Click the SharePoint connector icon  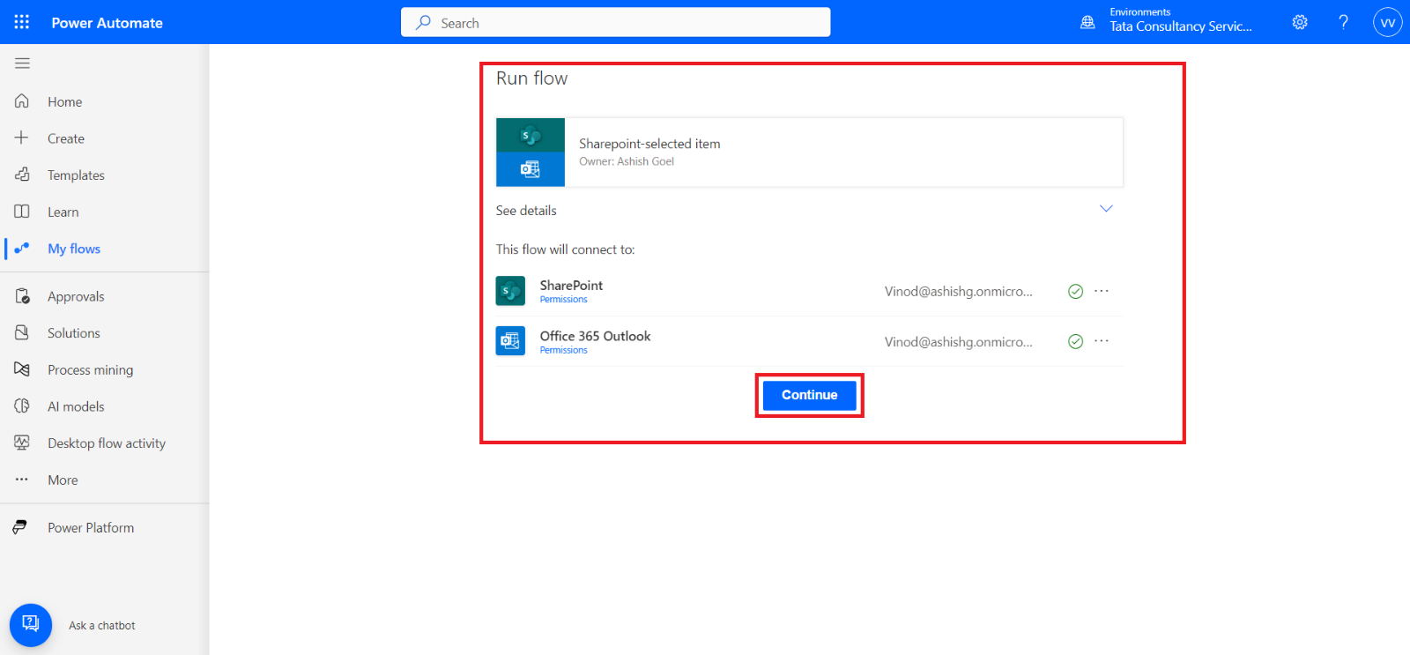click(510, 291)
